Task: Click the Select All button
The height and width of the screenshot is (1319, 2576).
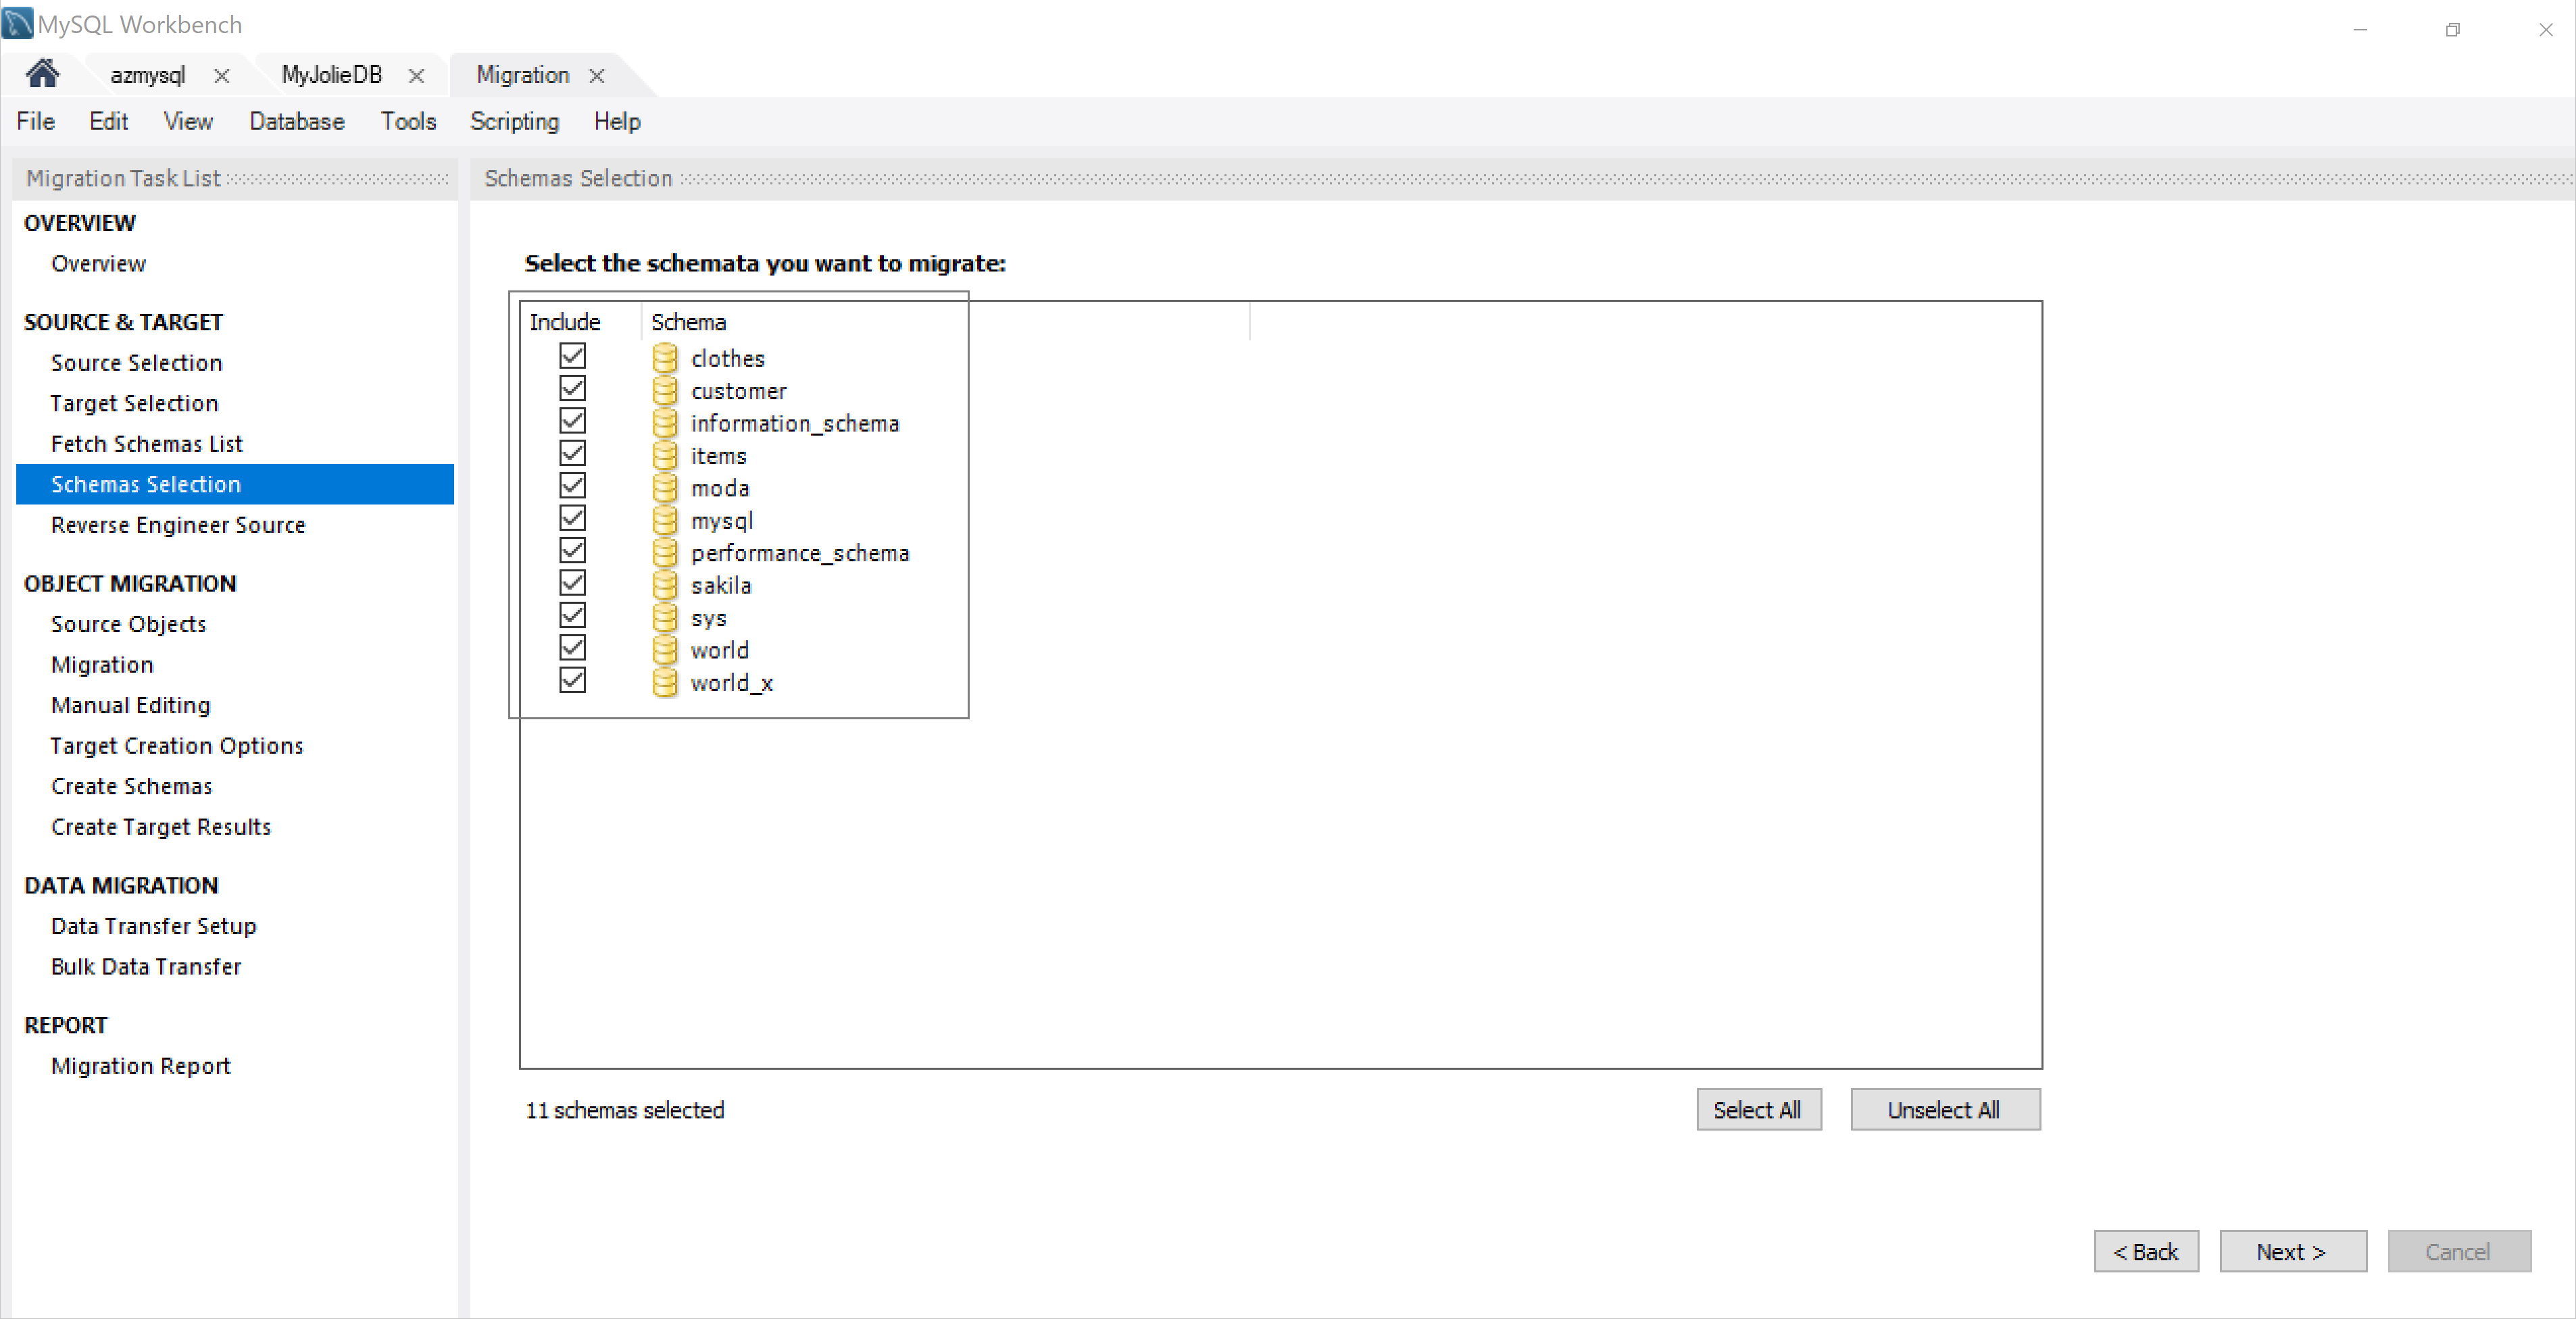Action: [1756, 1110]
